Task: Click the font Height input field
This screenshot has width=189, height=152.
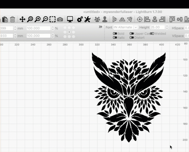Action: point(157,27)
